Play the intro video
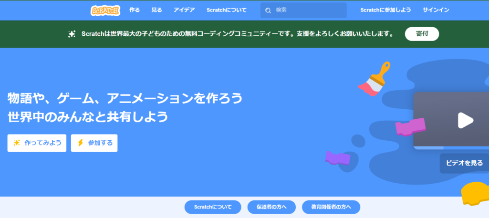489x218 pixels. pyautogui.click(x=465, y=120)
